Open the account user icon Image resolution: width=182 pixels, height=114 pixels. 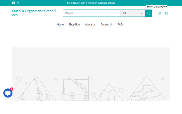(x=160, y=13)
